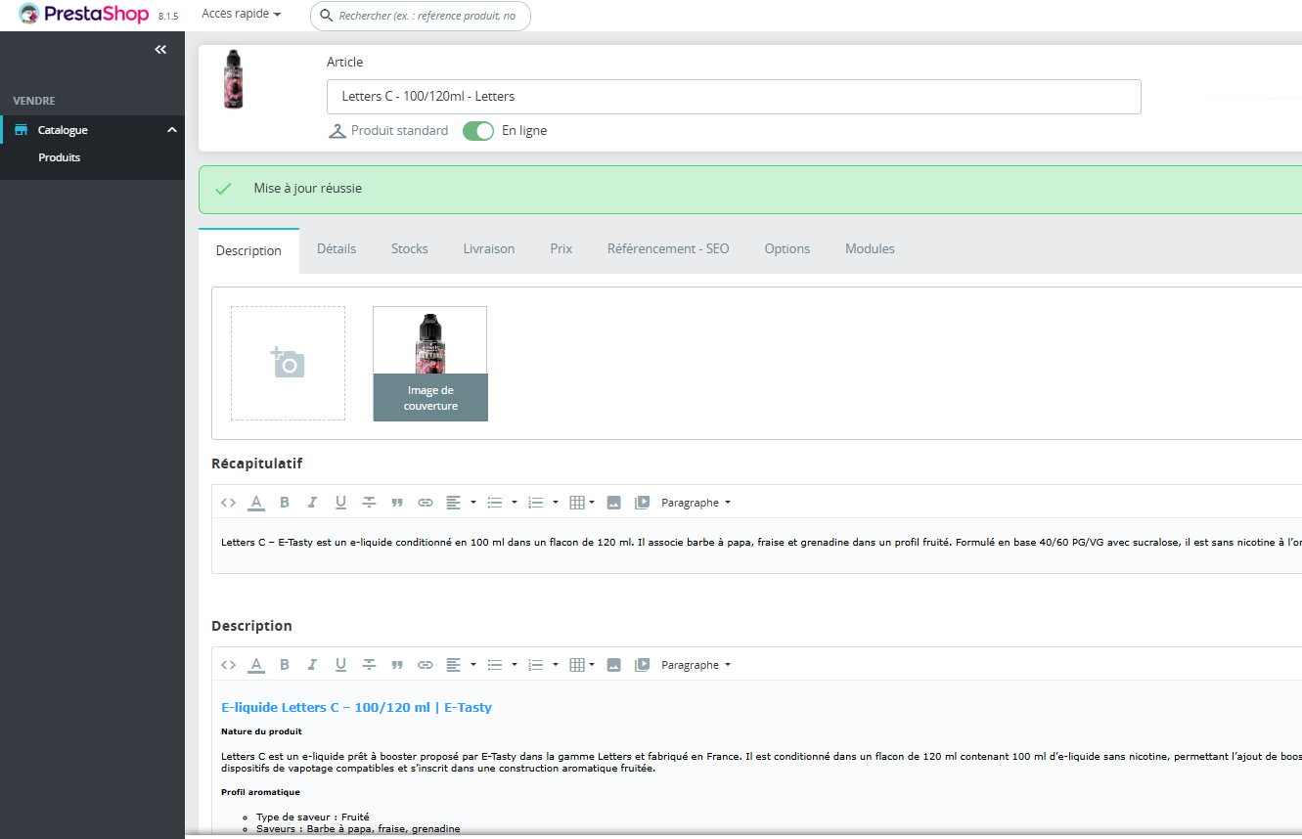Click the search magnifier icon
The width and height of the screenshot is (1302, 839).
pos(327,16)
